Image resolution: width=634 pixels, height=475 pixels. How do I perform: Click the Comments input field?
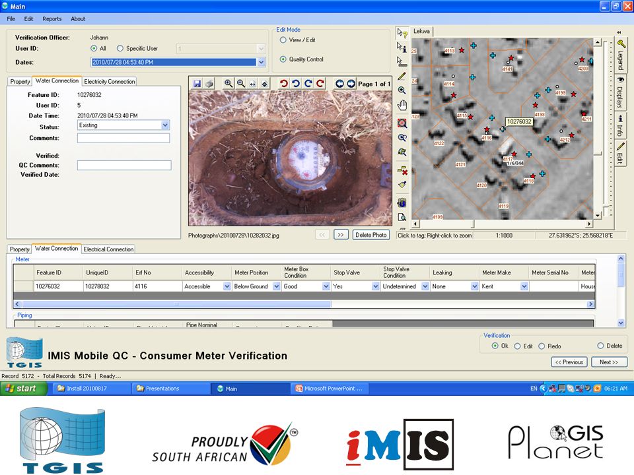pos(123,138)
